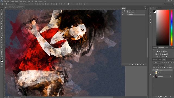This screenshot has width=174, height=98.
Task: Select the Brush layer thumbnail
Action: click(x=156, y=73)
